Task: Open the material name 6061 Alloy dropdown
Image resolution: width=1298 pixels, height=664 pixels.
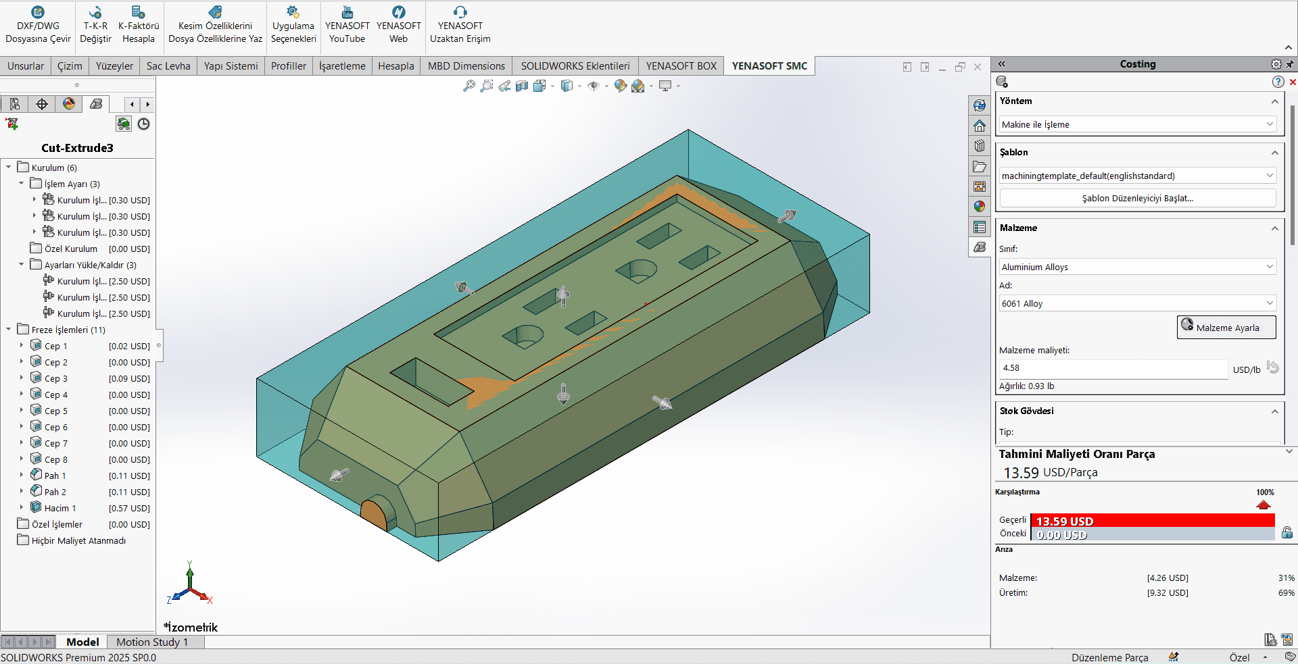Action: 1138,303
